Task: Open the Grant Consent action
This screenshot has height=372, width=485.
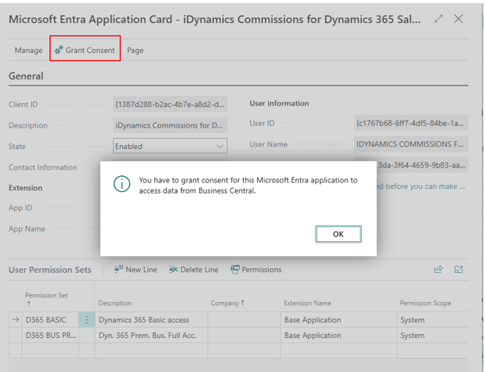Action: coord(85,50)
